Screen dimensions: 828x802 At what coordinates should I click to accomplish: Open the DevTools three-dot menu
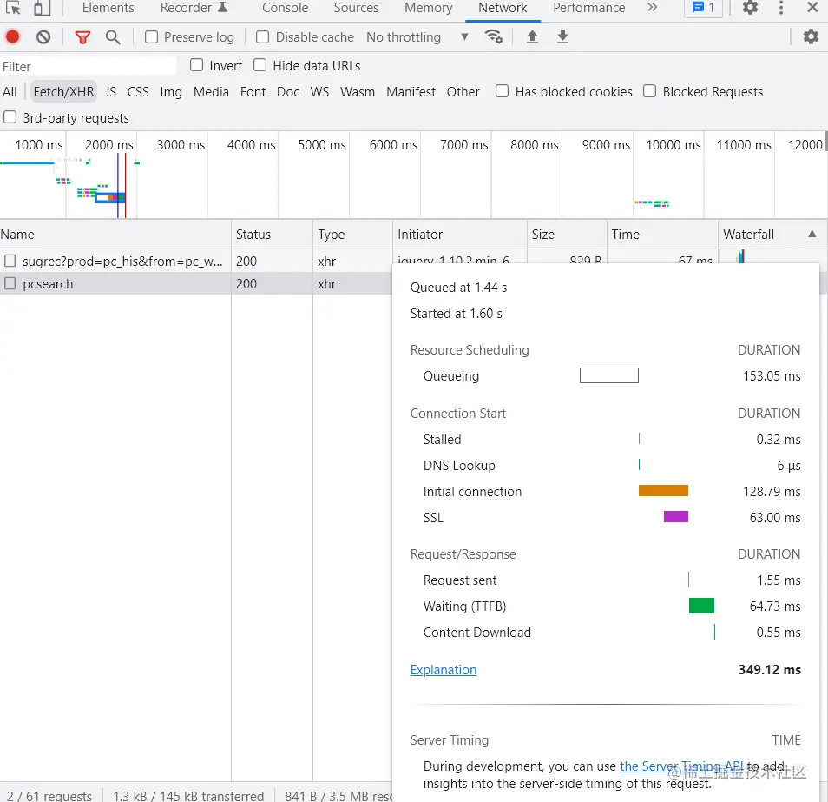pos(782,8)
